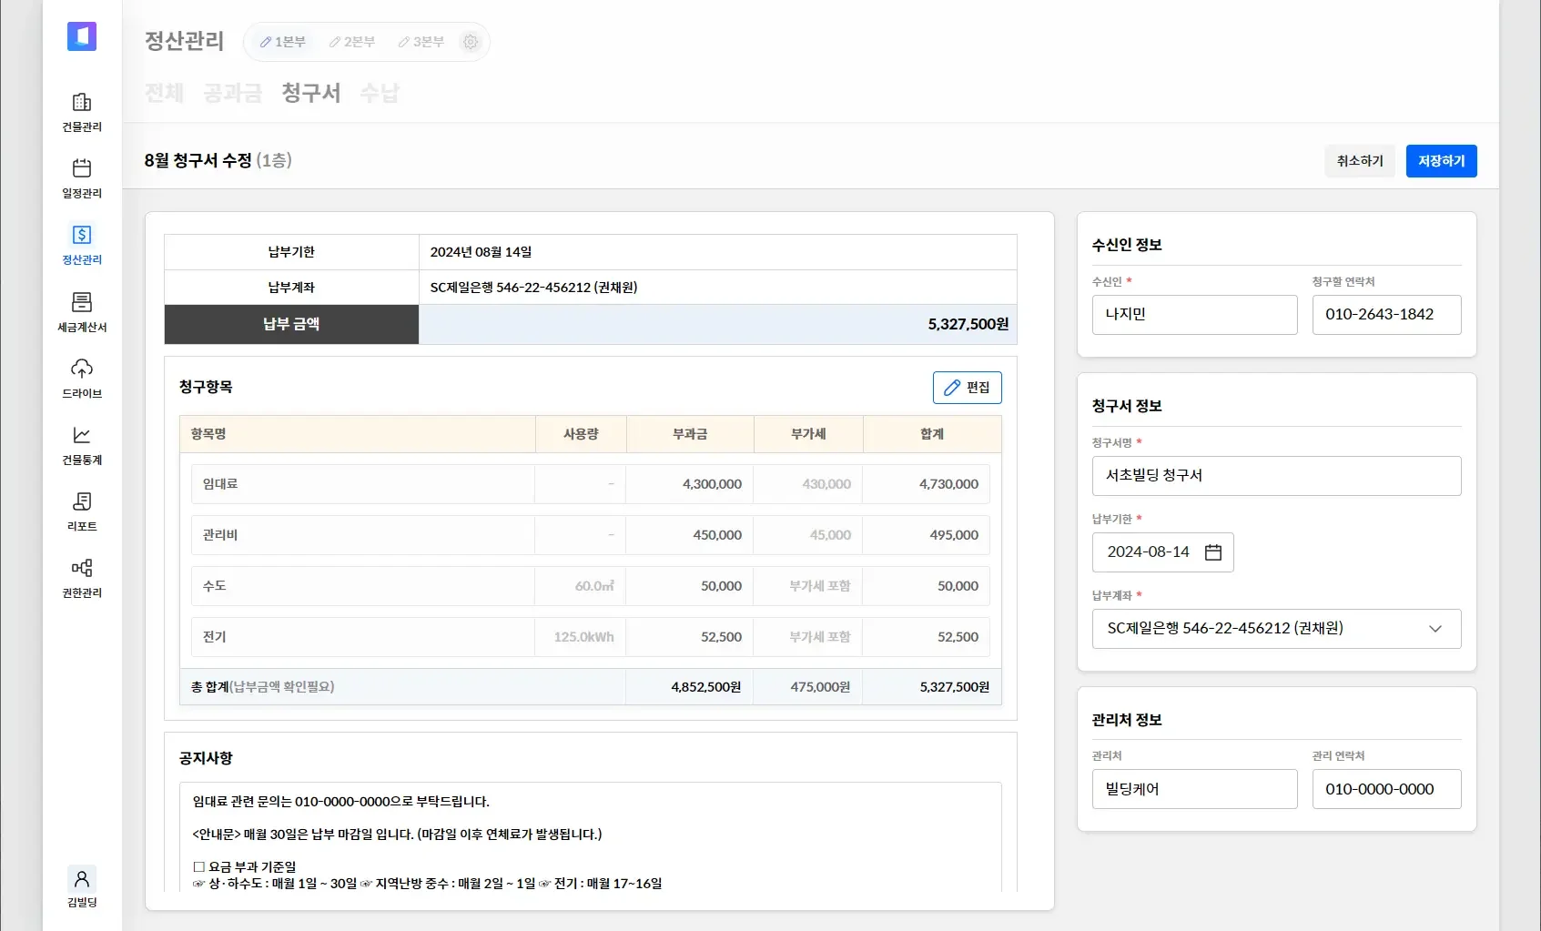Image resolution: width=1541 pixels, height=931 pixels.
Task: Click the 편집 edit button for 청구항목
Action: tap(967, 388)
